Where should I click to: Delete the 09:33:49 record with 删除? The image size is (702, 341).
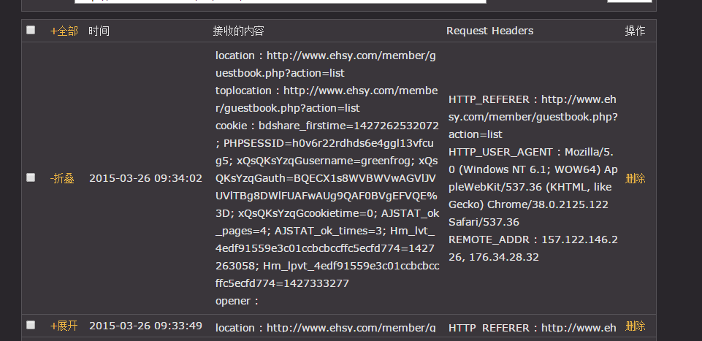(x=635, y=326)
